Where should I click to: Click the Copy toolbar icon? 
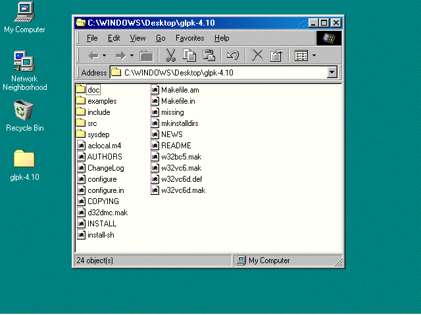click(189, 56)
